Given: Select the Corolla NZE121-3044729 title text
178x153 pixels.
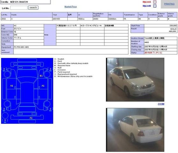Looking at the screenshot, I should pos(14,2).
